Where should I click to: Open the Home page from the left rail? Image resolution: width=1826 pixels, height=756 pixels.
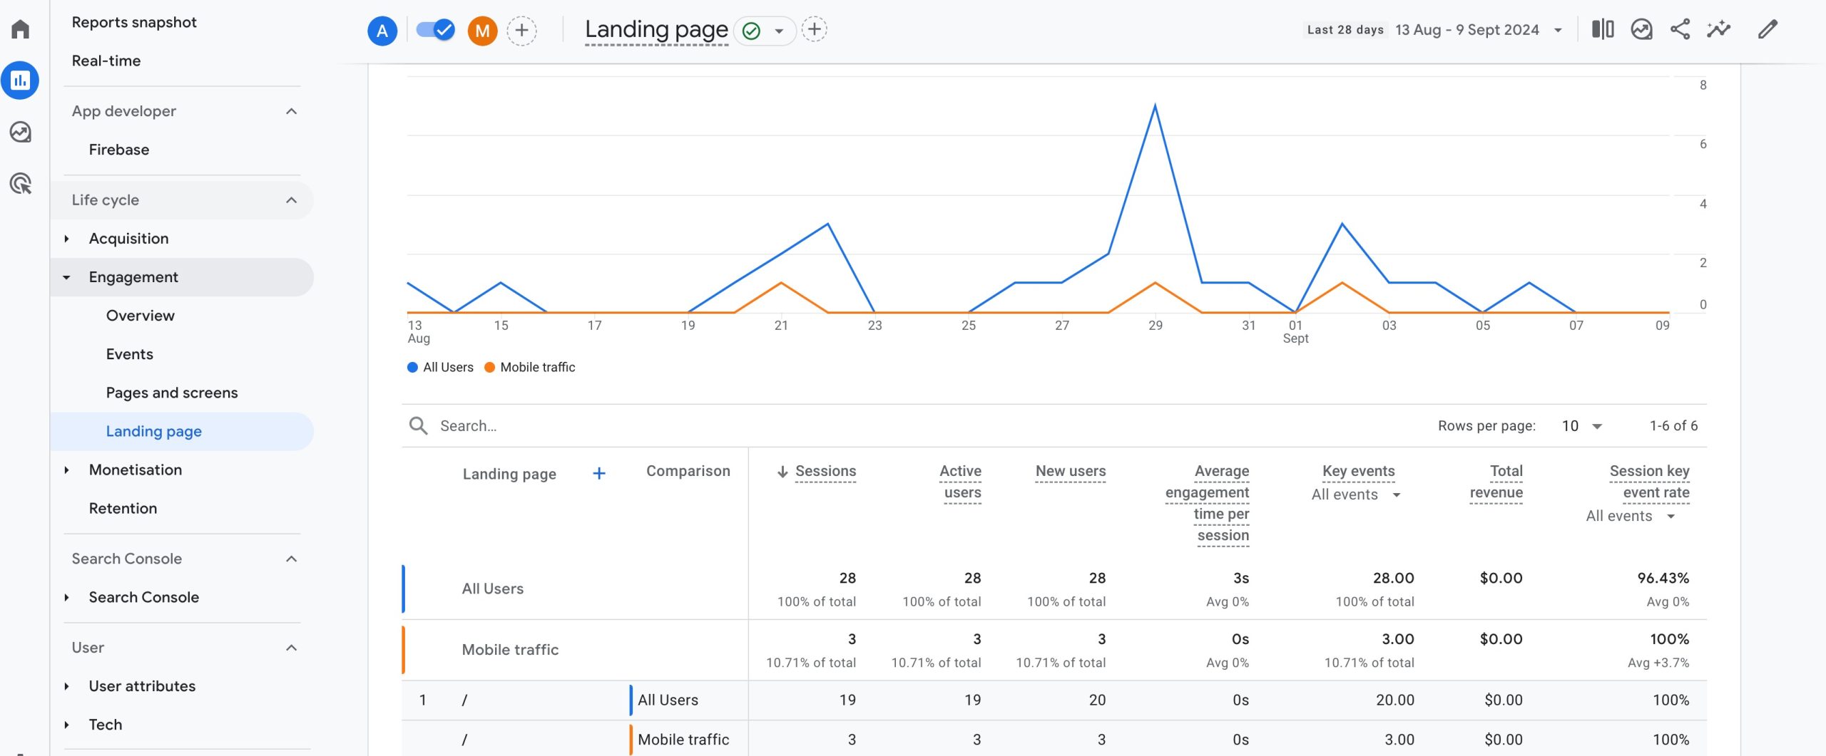point(20,28)
